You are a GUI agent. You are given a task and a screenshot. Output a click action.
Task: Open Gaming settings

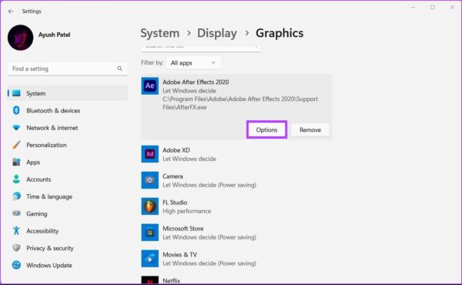37,213
